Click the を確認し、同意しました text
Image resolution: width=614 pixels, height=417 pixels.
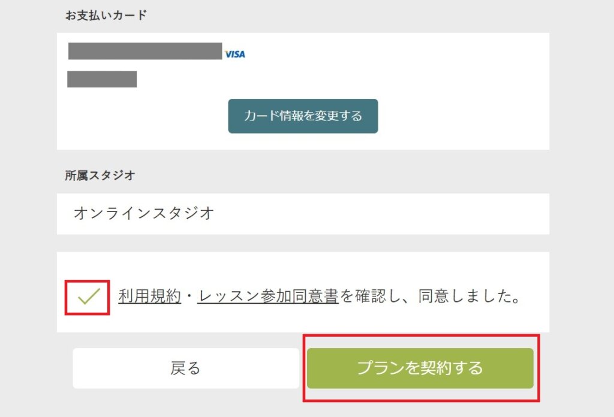430,296
